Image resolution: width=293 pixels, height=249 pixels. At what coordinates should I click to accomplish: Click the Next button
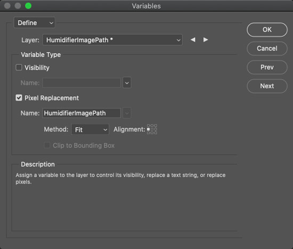pos(267,86)
